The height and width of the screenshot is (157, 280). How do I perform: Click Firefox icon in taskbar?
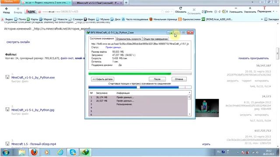tap(34, 152)
